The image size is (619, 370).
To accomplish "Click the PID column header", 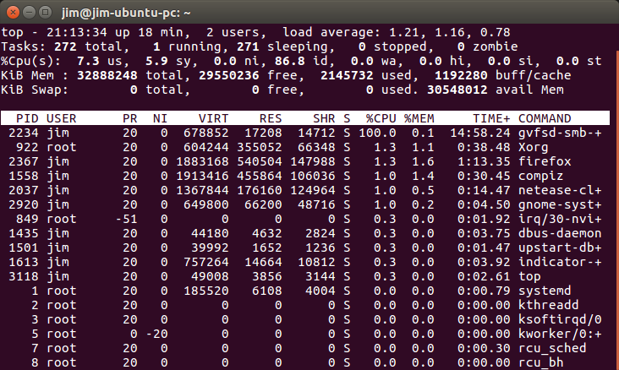I will click(27, 118).
